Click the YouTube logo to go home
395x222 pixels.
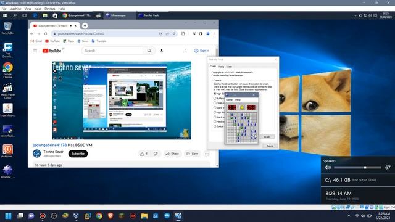click(x=52, y=51)
